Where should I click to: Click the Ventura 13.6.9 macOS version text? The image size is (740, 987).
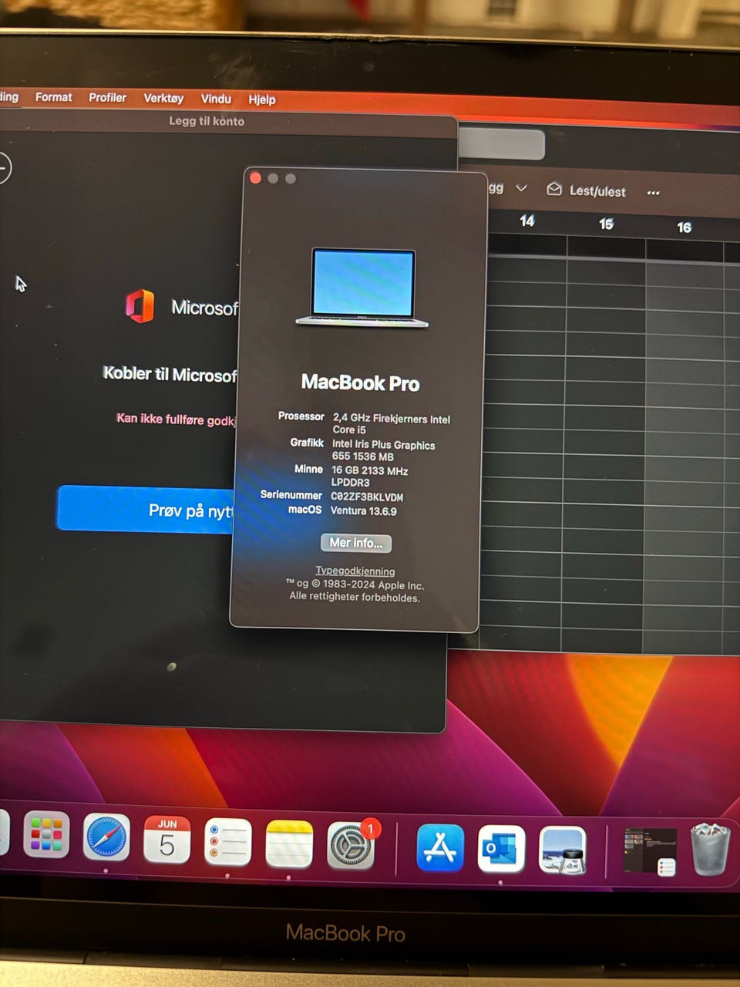364,511
